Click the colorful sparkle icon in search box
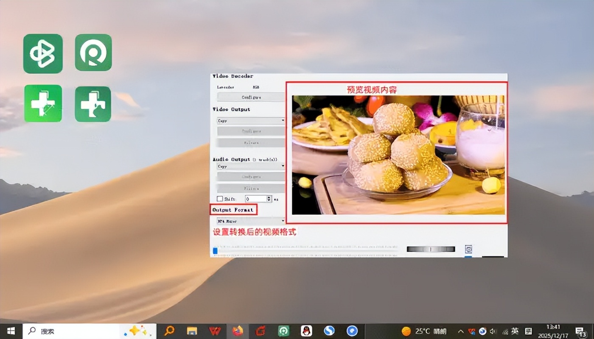The image size is (594, 339). pyautogui.click(x=138, y=331)
